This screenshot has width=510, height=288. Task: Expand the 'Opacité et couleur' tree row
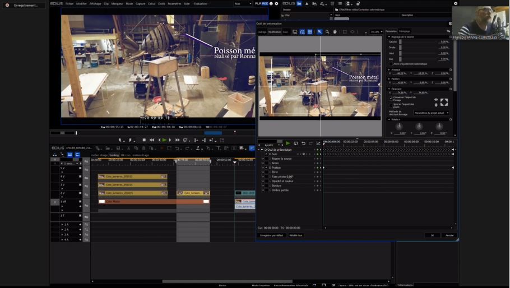(x=263, y=181)
